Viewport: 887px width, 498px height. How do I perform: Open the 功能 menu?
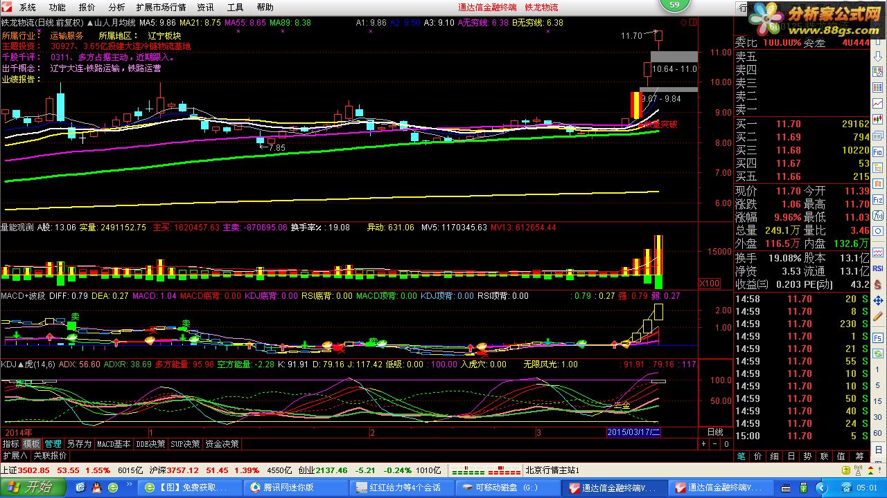(58, 8)
